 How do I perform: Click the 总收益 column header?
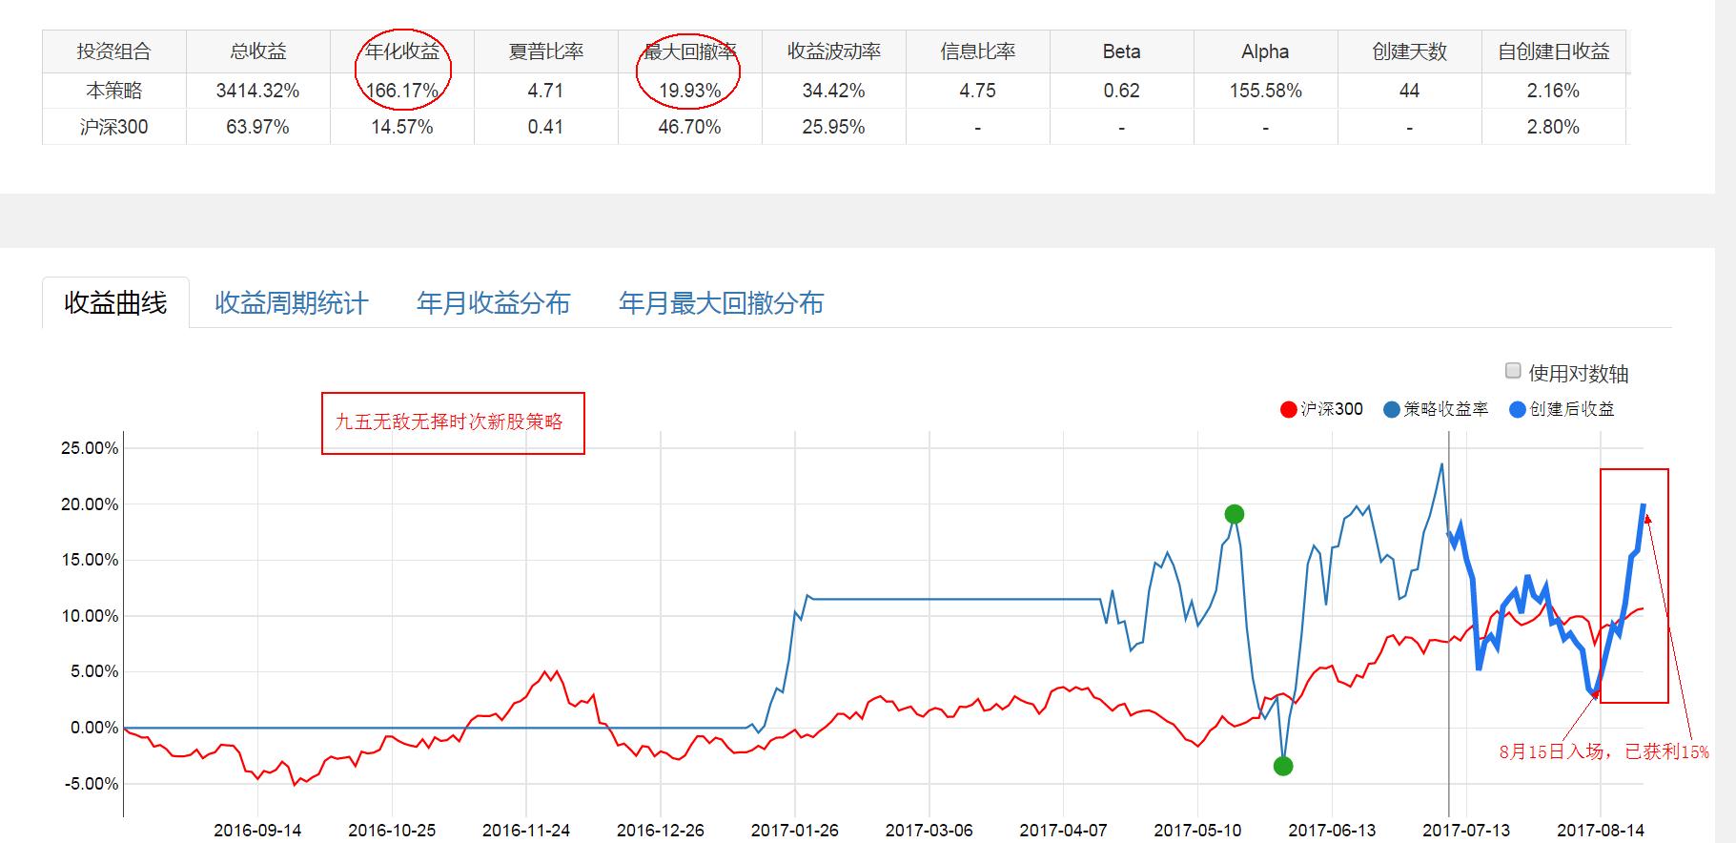[257, 51]
